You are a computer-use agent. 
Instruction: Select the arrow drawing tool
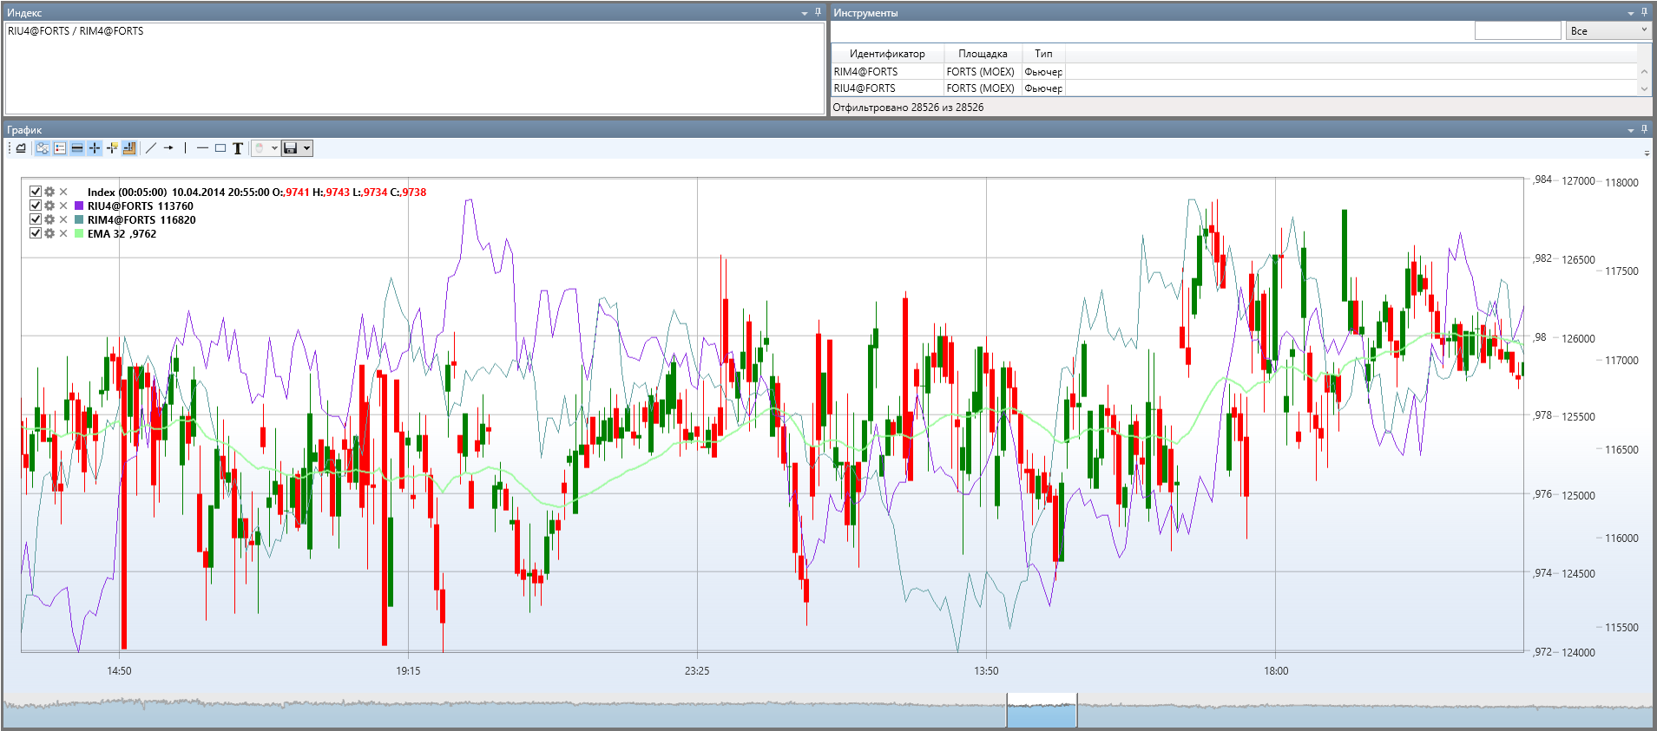coord(168,148)
